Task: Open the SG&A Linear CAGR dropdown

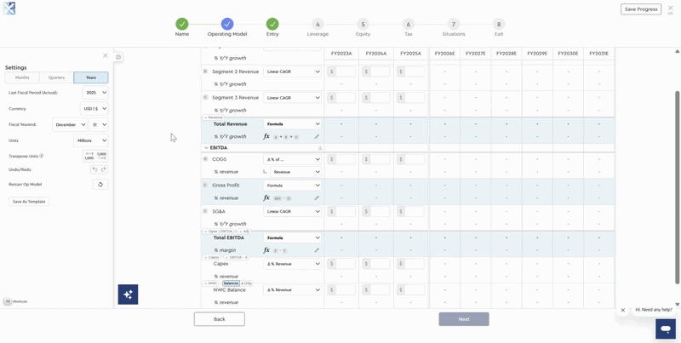Action: tap(292, 211)
